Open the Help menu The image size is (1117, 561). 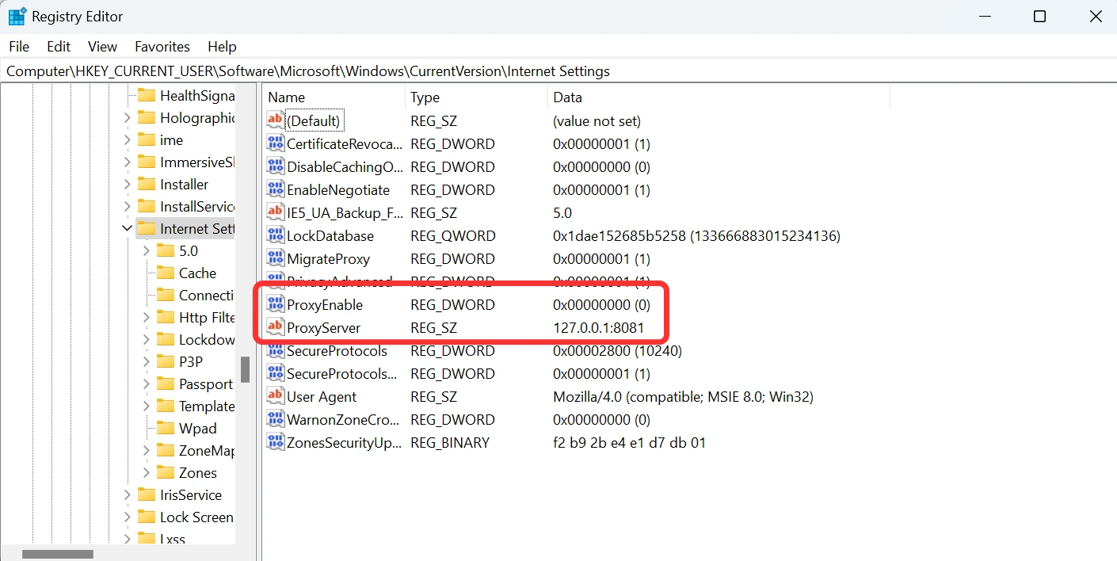222,47
